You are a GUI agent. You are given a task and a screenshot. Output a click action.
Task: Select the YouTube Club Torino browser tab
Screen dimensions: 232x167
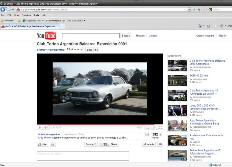[x=30, y=26]
